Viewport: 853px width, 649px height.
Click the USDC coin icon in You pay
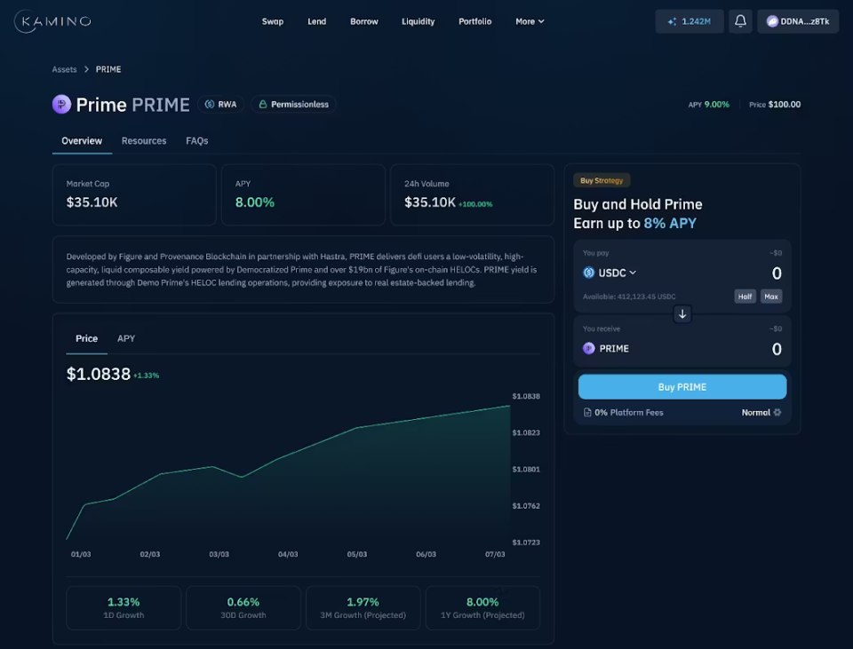point(588,273)
